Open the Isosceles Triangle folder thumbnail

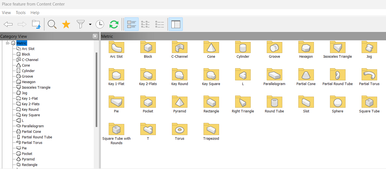coord(337,47)
